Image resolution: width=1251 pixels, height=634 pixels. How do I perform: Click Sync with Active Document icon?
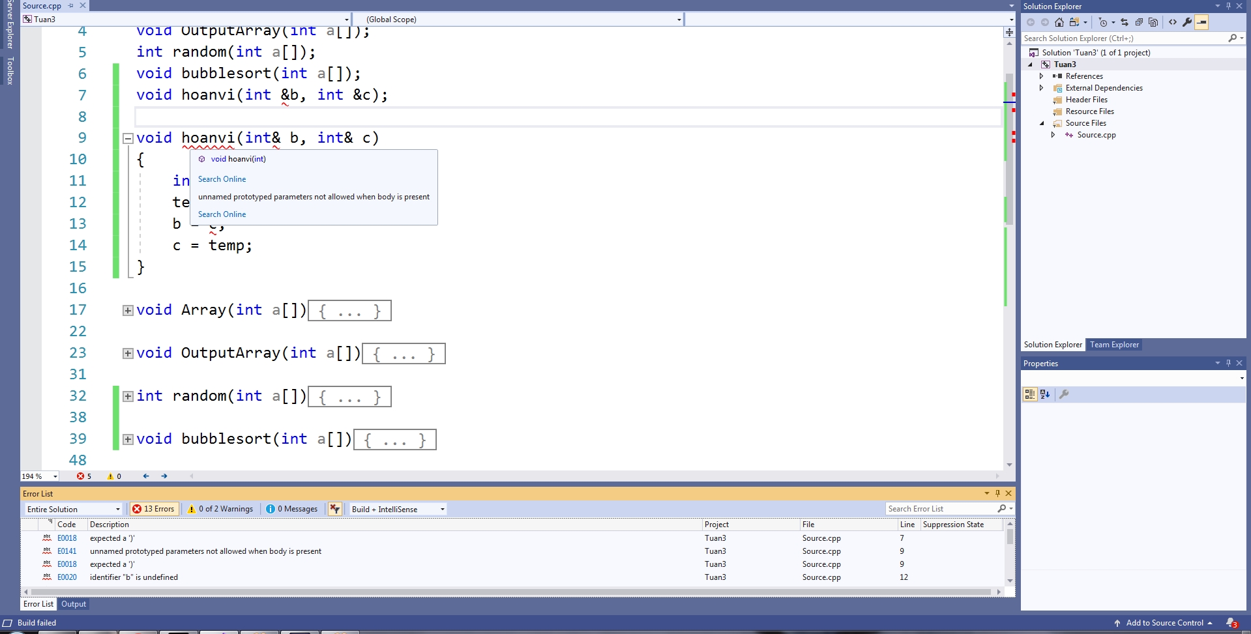(x=1125, y=22)
